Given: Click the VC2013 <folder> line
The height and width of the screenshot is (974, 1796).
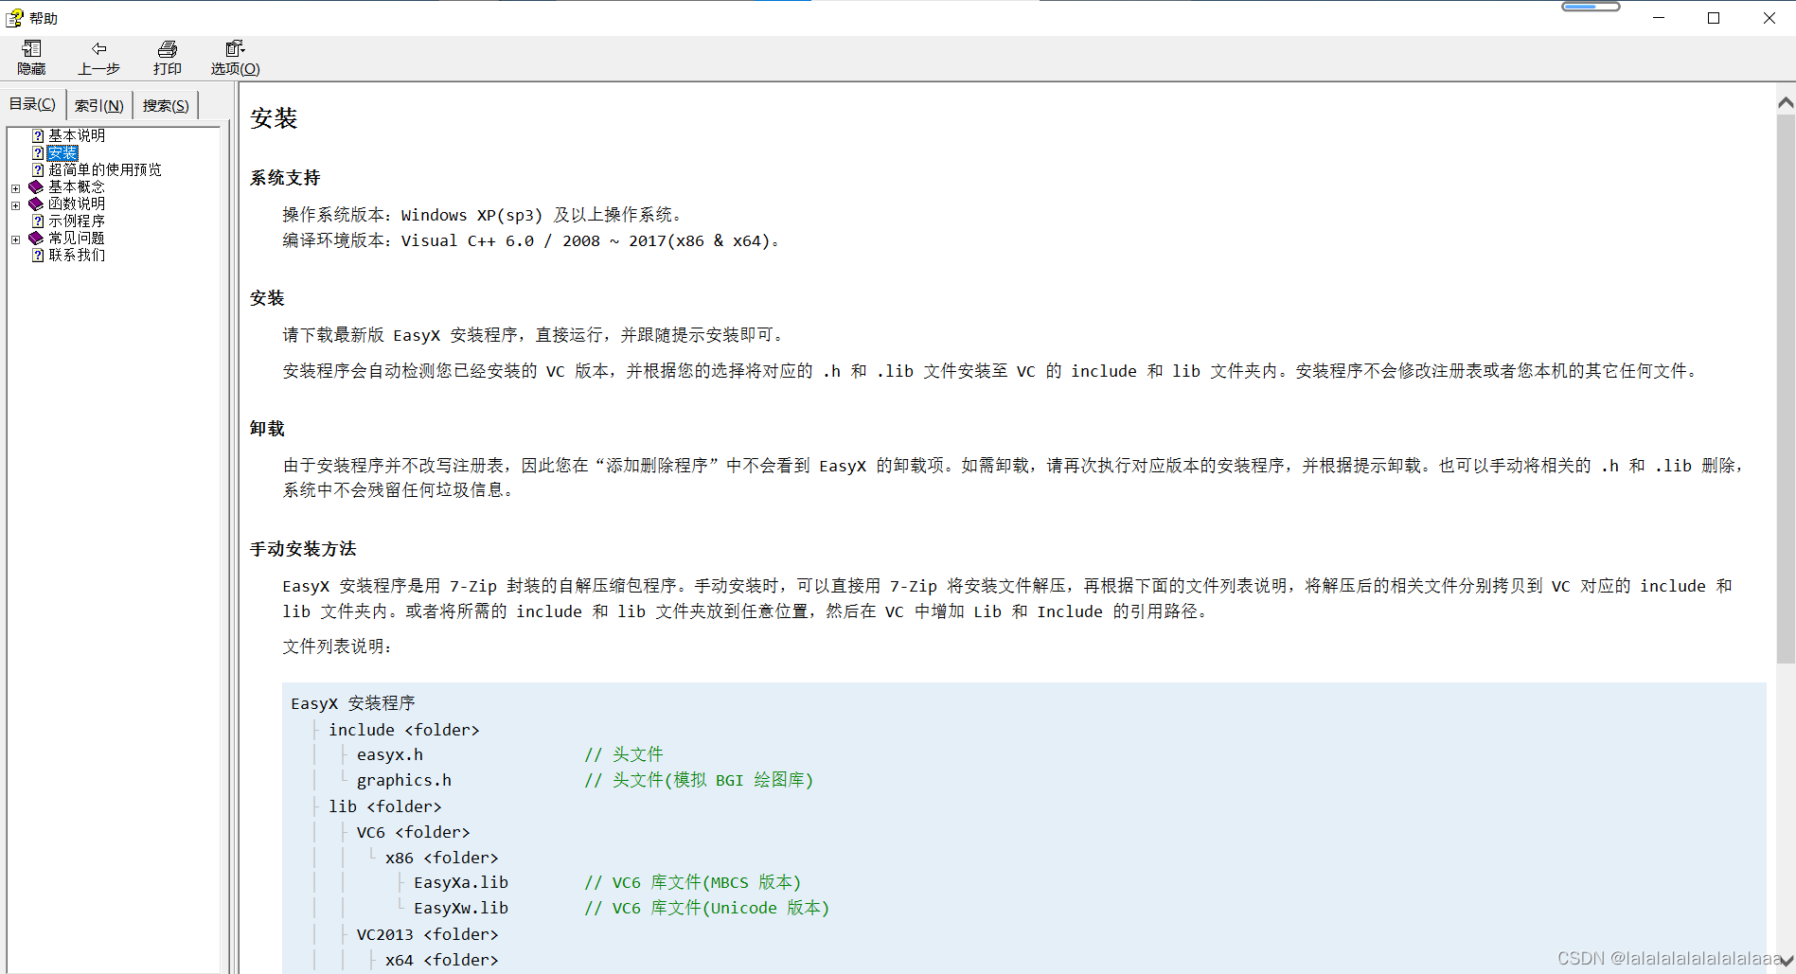Looking at the screenshot, I should coord(427,934).
